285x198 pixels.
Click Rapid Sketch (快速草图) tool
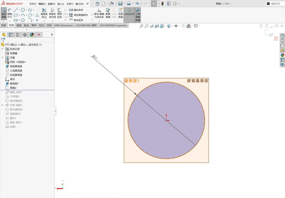pyautogui.click(x=121, y=13)
